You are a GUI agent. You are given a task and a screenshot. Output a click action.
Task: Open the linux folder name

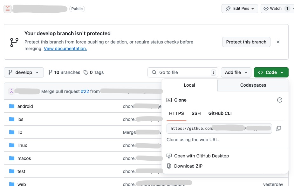(x=22, y=145)
